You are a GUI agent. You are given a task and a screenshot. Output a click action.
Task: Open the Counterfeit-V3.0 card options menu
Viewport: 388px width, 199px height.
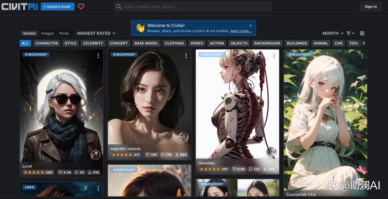point(362,56)
